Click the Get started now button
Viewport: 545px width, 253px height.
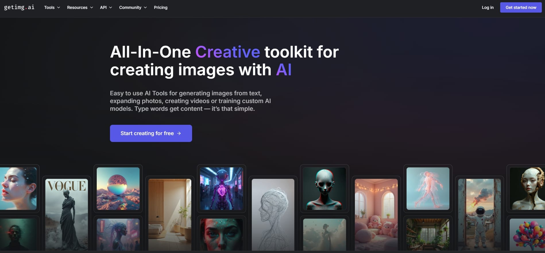[521, 7]
